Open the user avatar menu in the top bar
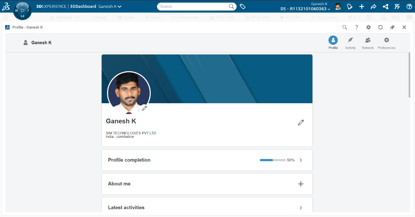 [338, 7]
